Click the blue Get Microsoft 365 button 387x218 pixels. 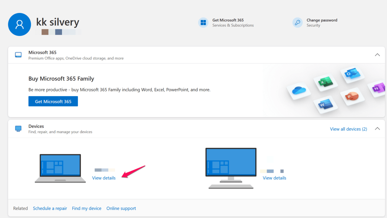click(x=53, y=101)
